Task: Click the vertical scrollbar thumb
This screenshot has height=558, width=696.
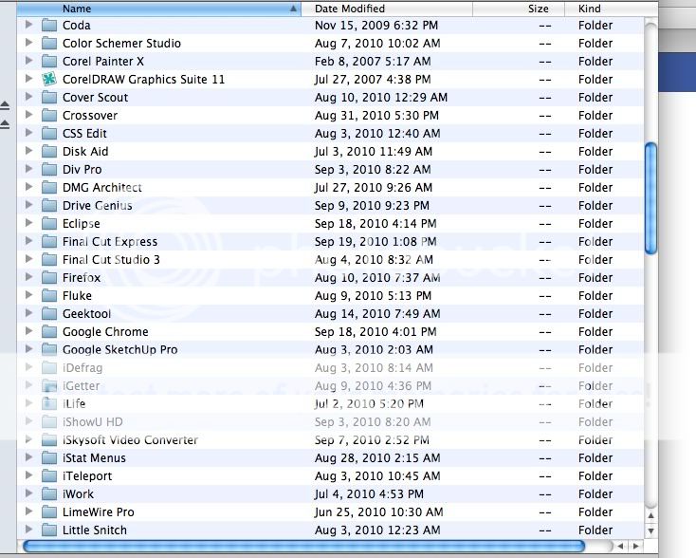Action: (650, 198)
